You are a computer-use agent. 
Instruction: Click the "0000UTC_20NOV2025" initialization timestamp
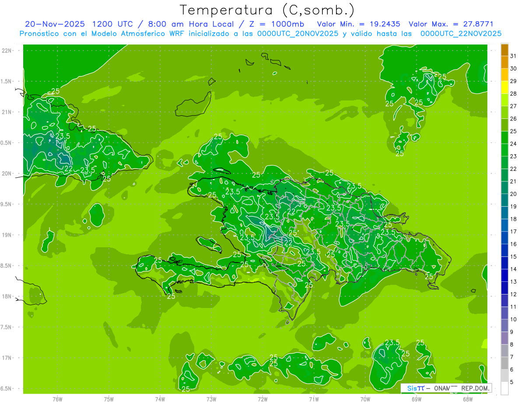pos(297,33)
